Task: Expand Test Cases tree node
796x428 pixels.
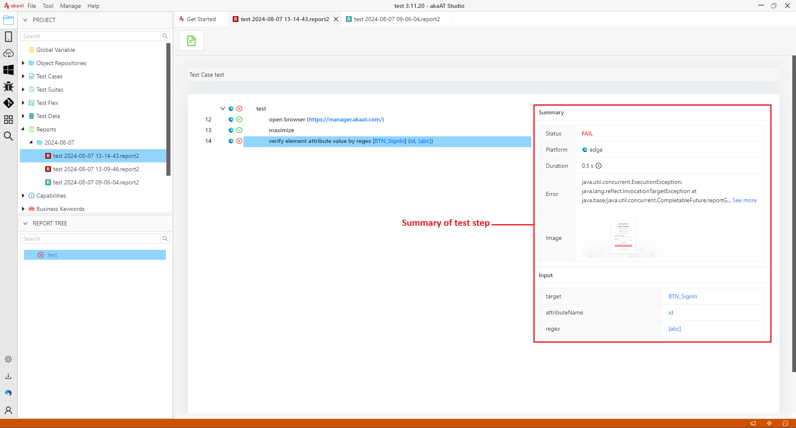Action: 23,76
